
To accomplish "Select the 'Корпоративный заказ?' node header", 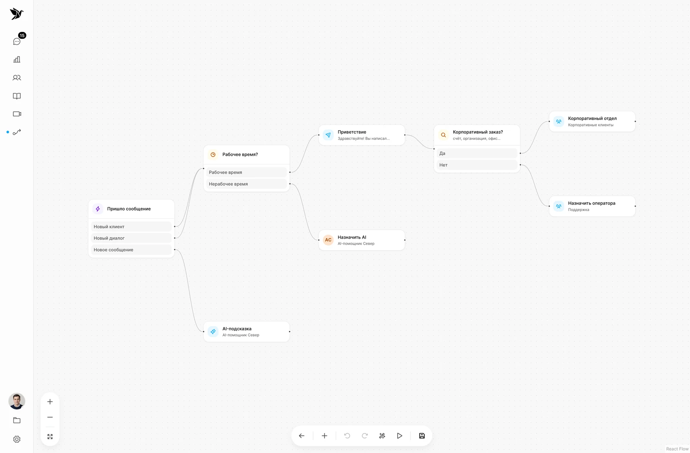I will pyautogui.click(x=477, y=135).
